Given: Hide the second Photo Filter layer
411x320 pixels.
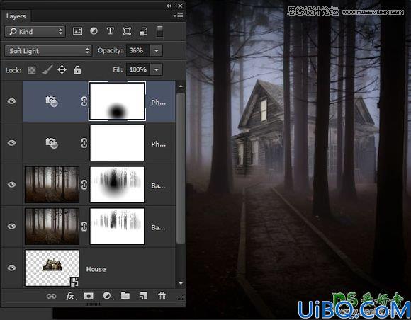Looking at the screenshot, I should point(11,143).
